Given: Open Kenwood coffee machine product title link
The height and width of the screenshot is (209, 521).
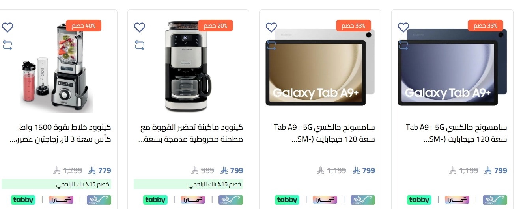Looking at the screenshot, I should pyautogui.click(x=191, y=133).
